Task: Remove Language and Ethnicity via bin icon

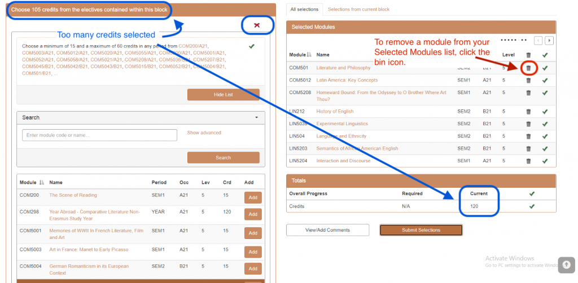Action: pos(528,136)
